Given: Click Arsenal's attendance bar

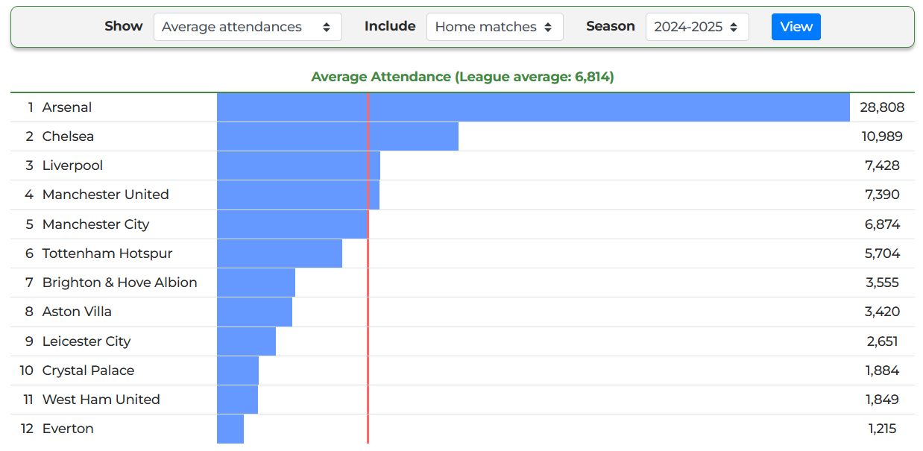Looking at the screenshot, I should 533,107.
